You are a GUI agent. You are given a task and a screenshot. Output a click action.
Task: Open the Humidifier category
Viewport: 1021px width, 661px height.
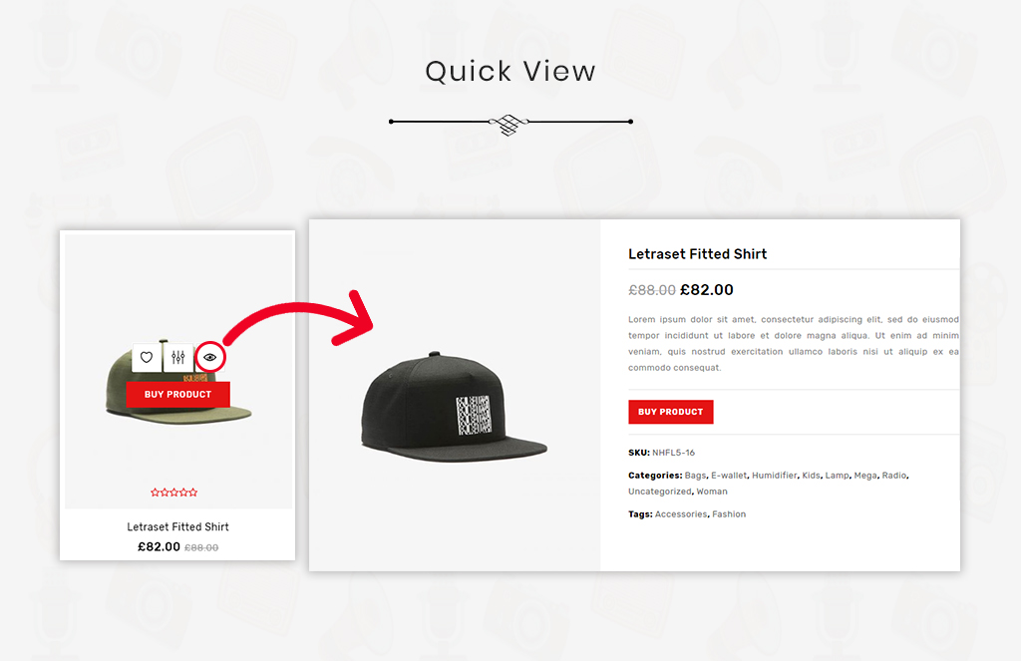(x=774, y=476)
